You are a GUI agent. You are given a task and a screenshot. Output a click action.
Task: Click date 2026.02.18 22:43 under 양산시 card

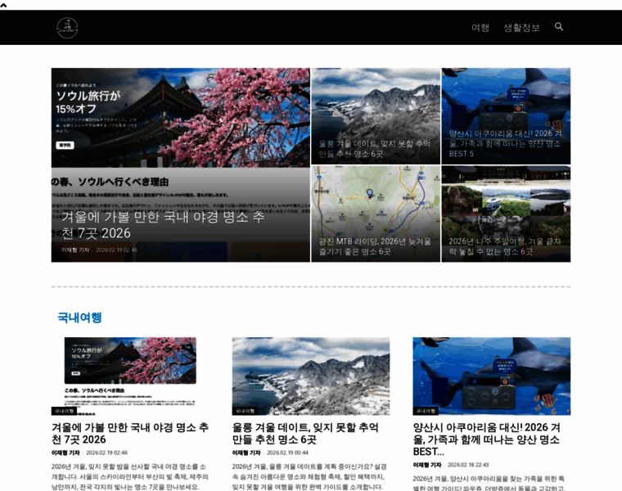pos(468,465)
